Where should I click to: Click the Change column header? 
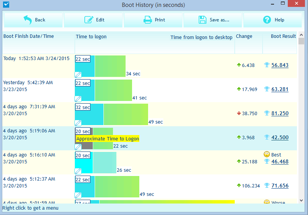coord(244,36)
